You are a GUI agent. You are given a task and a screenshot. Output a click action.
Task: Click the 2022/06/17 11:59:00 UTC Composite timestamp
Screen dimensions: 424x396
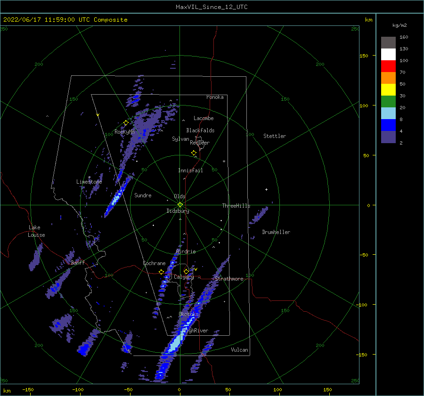click(x=65, y=20)
